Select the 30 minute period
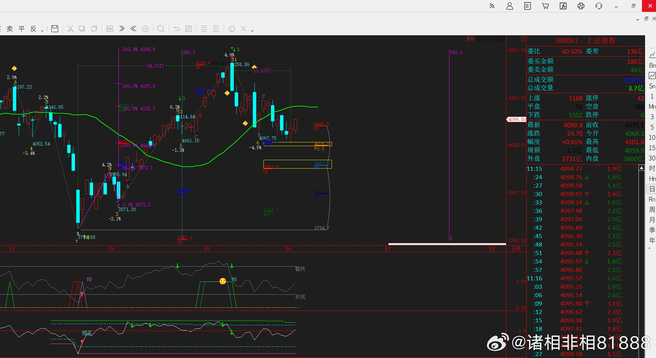 652,158
